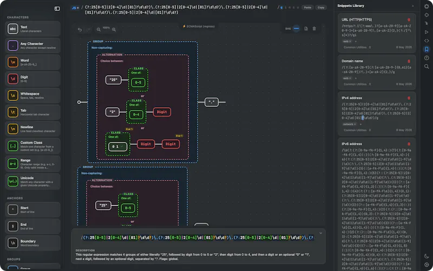Toggle the global g flag
Image resolution: width=433 pixels, height=271 pixels.
coord(281,8)
